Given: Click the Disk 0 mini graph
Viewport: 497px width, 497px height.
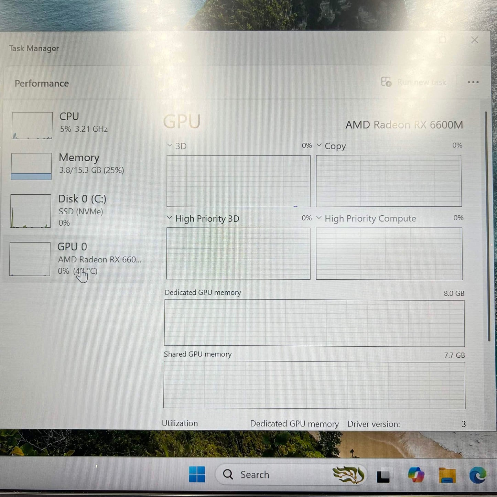Looking at the screenshot, I should pyautogui.click(x=31, y=211).
